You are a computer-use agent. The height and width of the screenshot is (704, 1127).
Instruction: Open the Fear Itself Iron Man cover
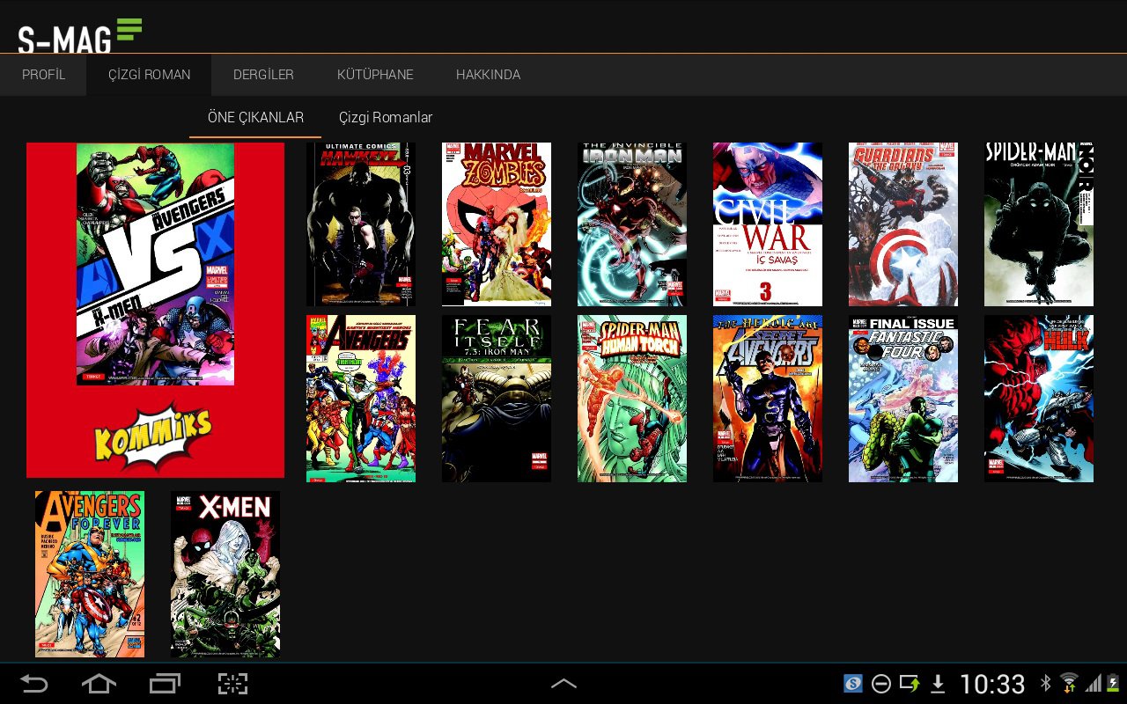[x=497, y=399]
